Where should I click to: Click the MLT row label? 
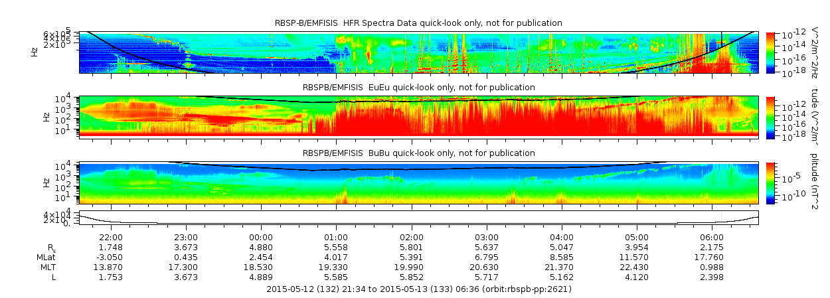pos(46,267)
